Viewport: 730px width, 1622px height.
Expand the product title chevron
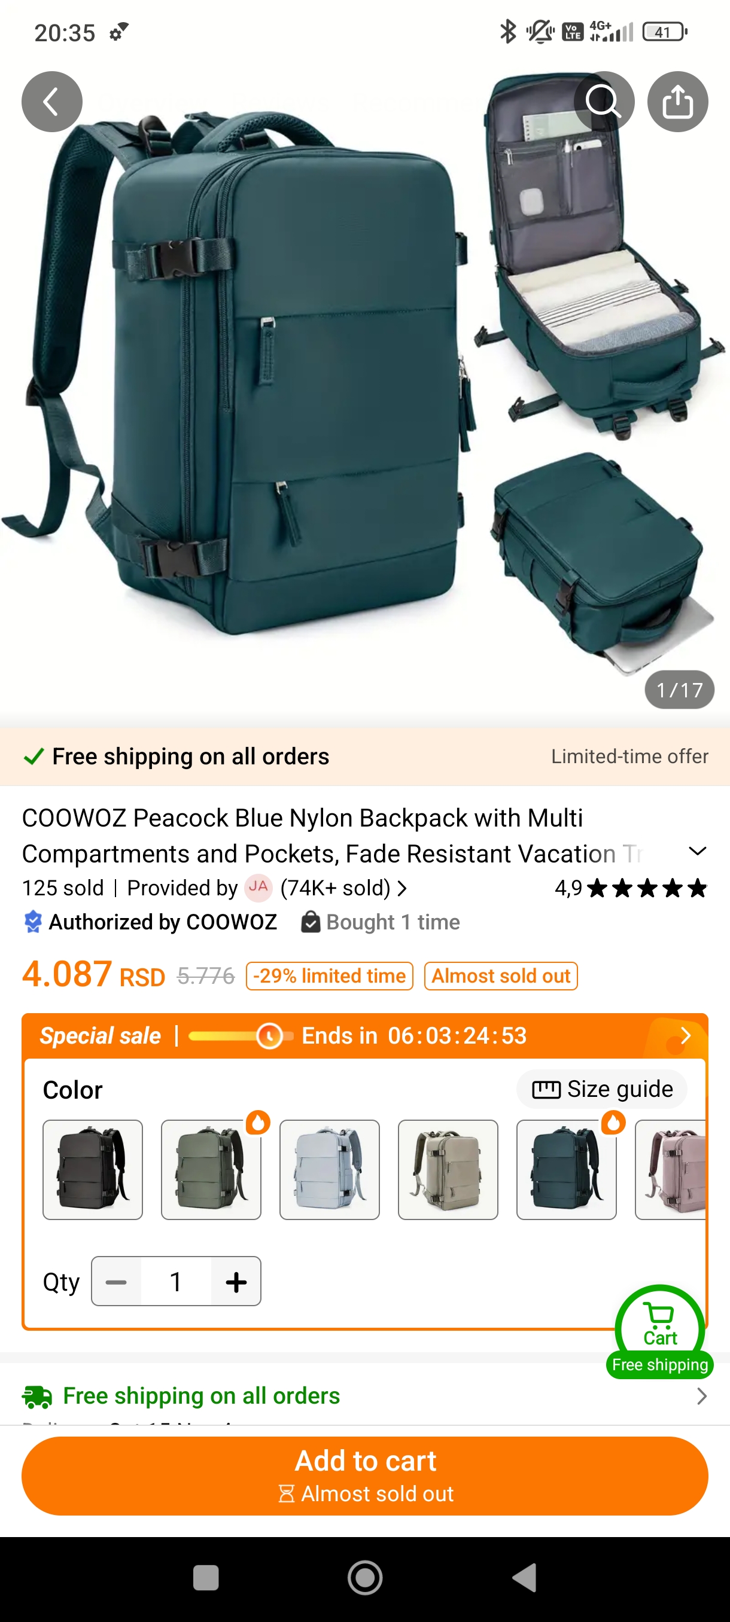tap(697, 851)
